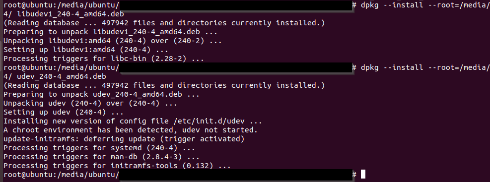Image resolution: width=490 pixels, height=182 pixels.
Task: Click the first 'dpkg --install' command text
Action: (x=392, y=5)
